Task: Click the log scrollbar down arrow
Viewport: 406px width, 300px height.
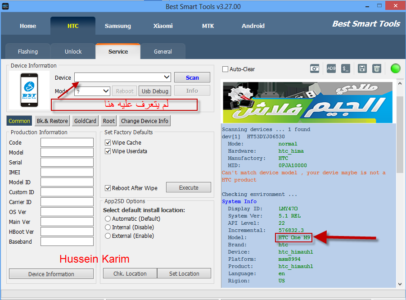Action: [400, 284]
